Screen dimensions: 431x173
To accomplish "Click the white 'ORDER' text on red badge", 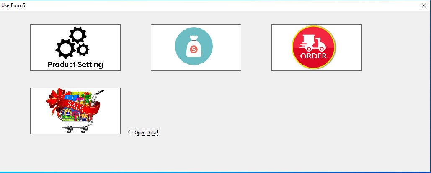I will pyautogui.click(x=313, y=56).
